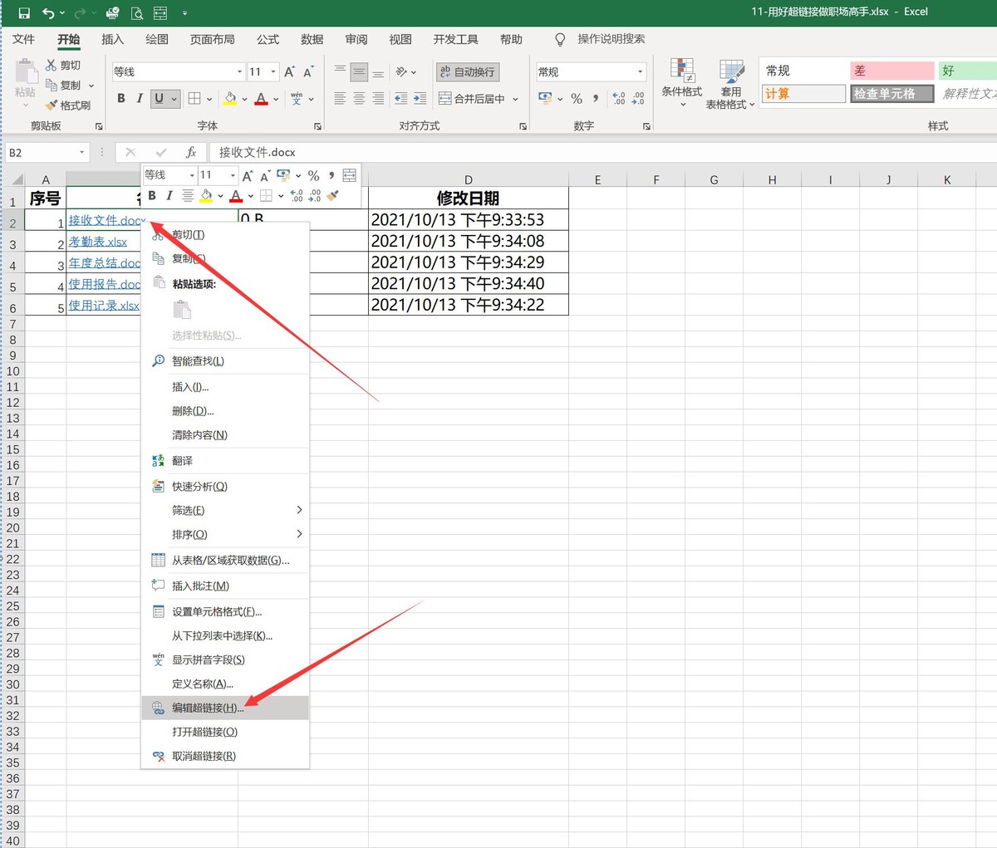Click the Cut scissors icon in ribbon

52,65
